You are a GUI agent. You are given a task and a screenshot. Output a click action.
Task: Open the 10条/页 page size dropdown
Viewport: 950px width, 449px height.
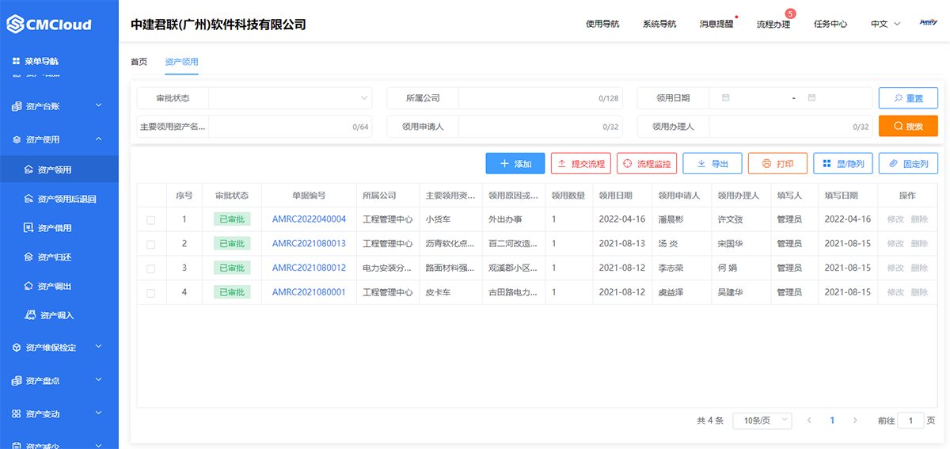coord(762,420)
